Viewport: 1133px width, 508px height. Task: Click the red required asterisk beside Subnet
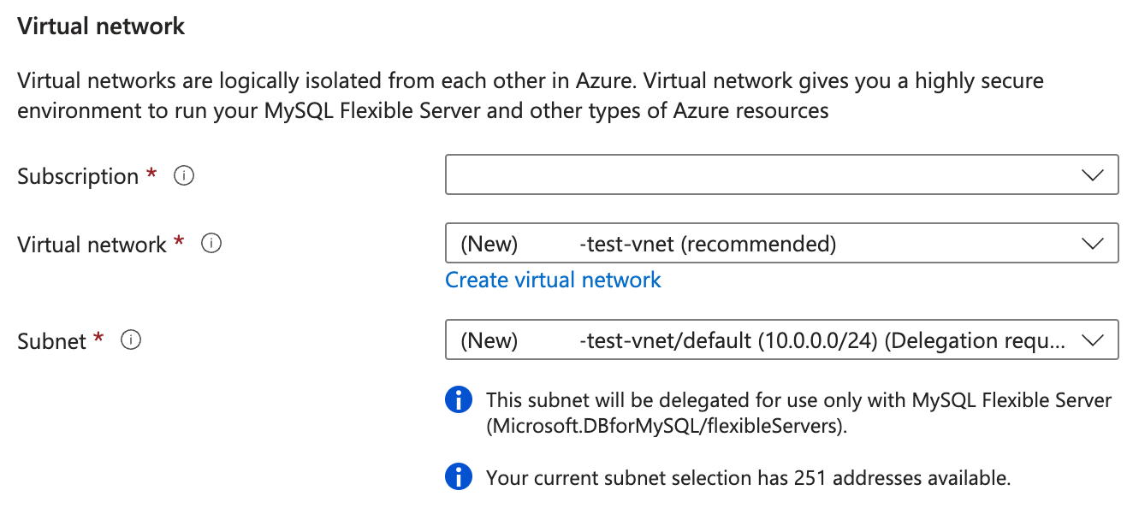point(98,339)
